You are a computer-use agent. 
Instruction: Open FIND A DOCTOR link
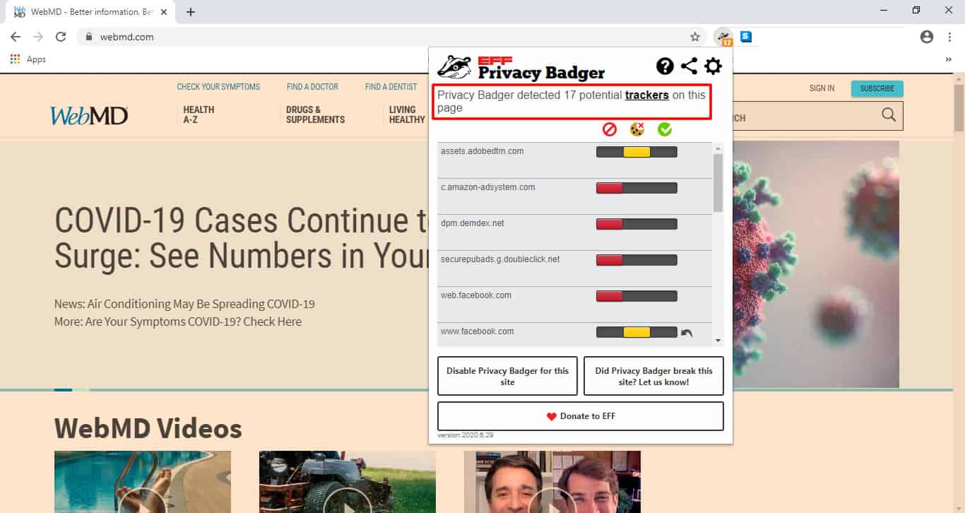click(x=312, y=87)
